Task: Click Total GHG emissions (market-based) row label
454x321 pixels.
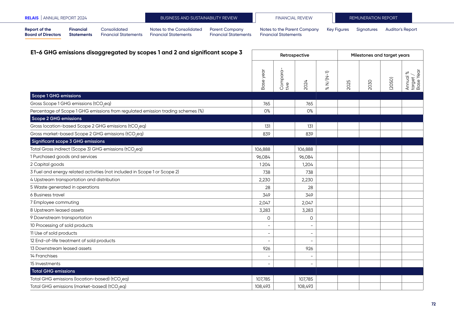Action: point(78,287)
